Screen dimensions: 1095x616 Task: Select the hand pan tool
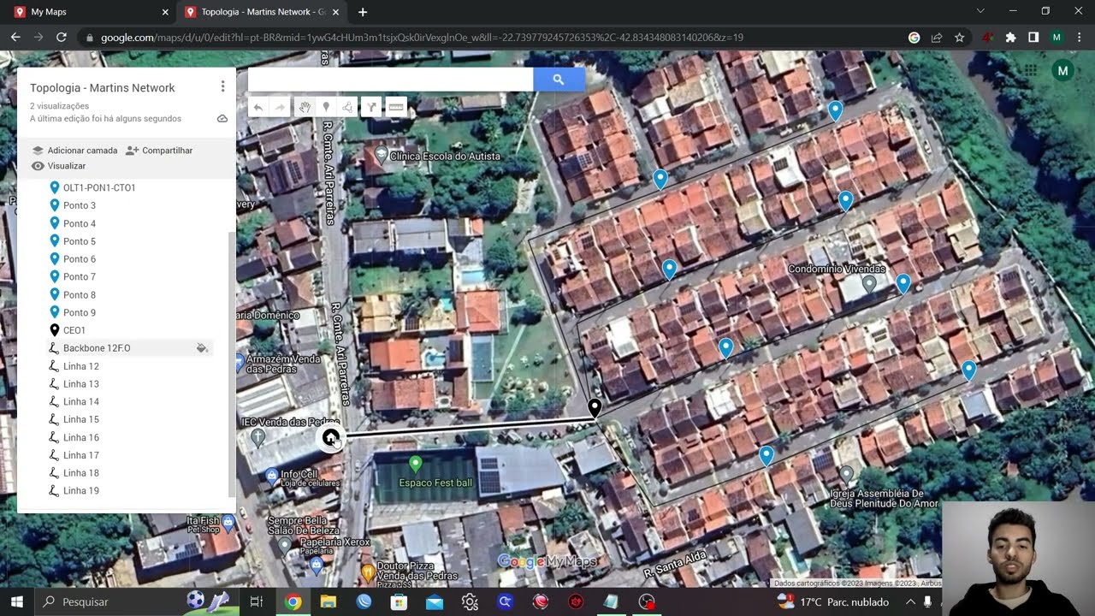304,107
